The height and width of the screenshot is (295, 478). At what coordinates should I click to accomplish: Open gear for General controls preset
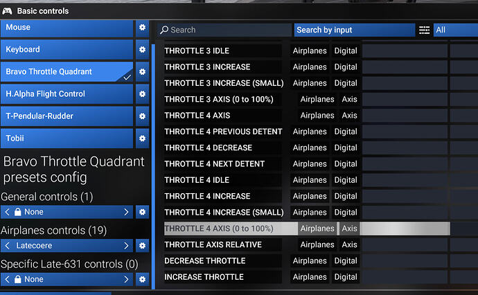click(142, 212)
